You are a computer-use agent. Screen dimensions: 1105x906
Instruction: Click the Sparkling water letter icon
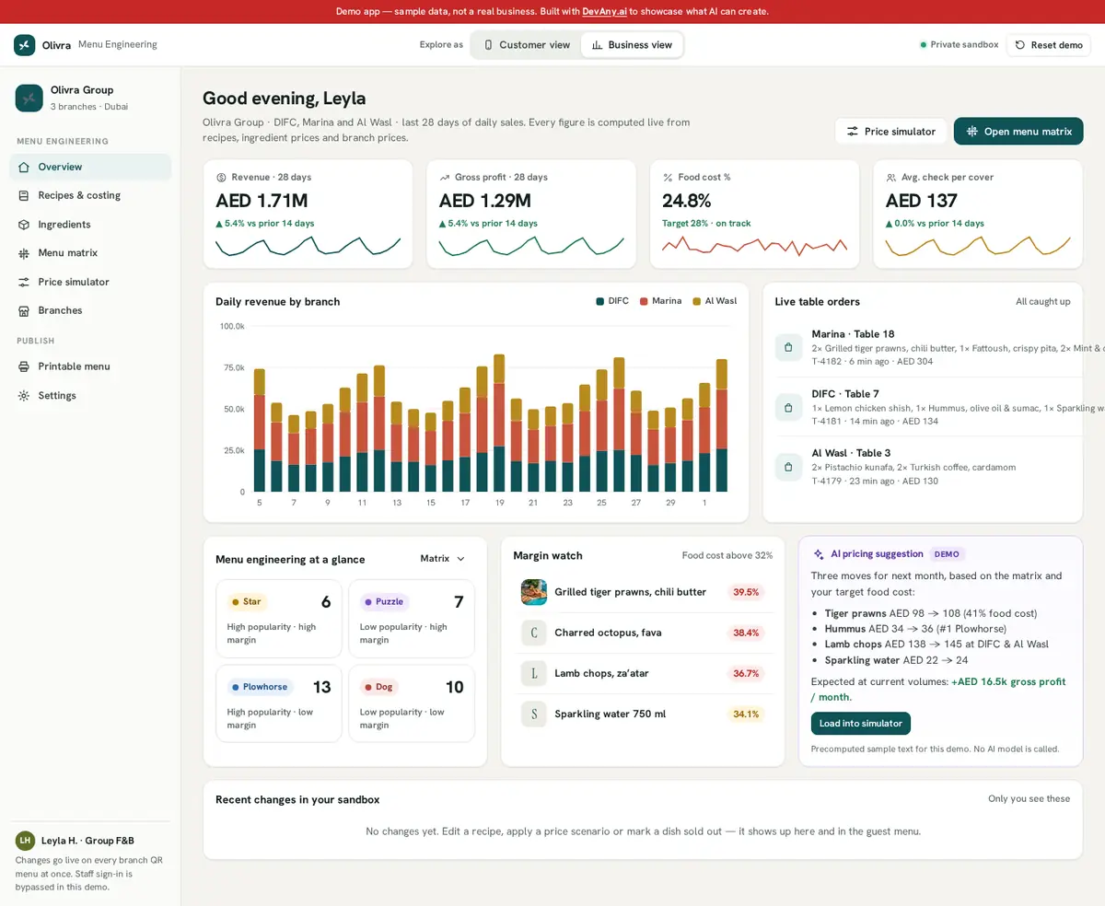534,714
